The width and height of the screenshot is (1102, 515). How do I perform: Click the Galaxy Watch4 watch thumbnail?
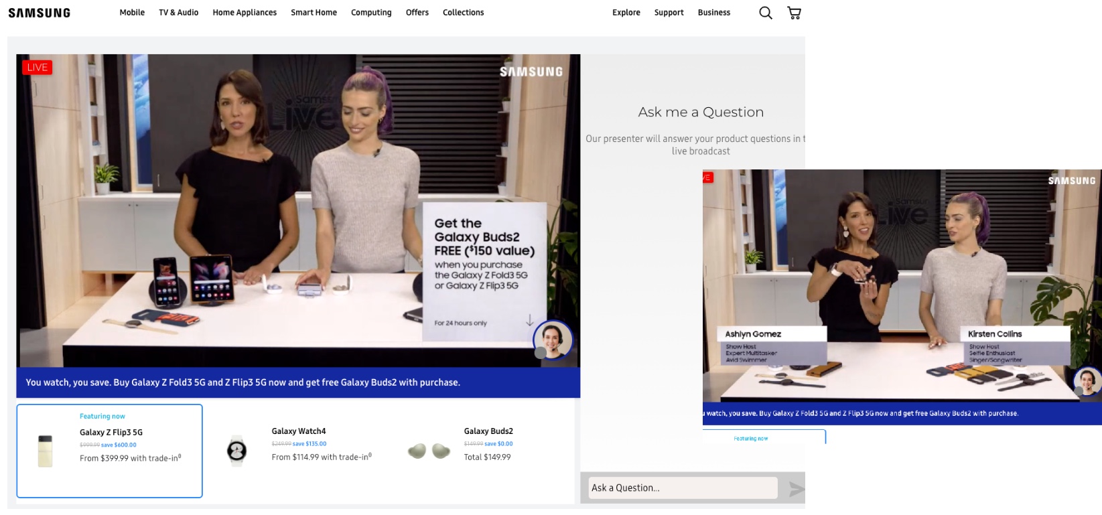pyautogui.click(x=236, y=450)
